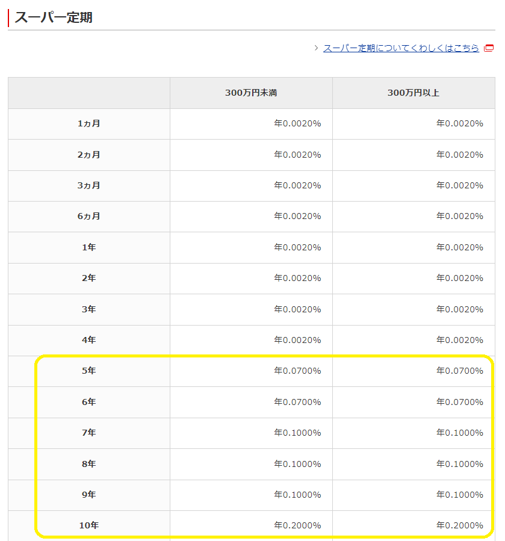Click the 1ヵ月 rate under 300万円以上

tap(460, 123)
